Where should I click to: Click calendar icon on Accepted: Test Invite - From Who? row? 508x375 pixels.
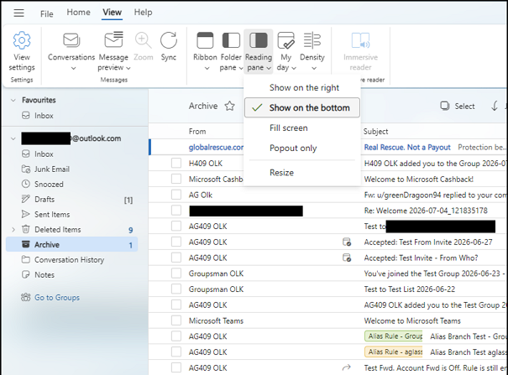pyautogui.click(x=347, y=258)
